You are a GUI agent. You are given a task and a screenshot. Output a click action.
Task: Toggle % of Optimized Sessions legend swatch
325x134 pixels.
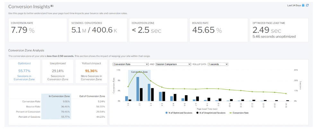(x=167, y=113)
